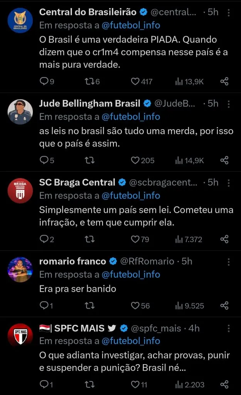Click the verified badge next to romario franco
The width and height of the screenshot is (241, 395).
coord(113,261)
